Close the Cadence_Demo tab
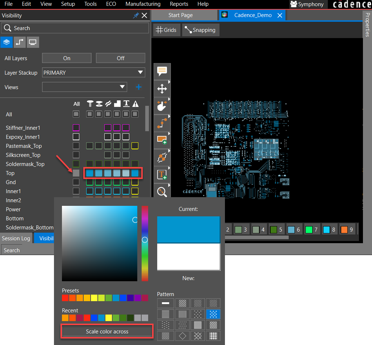 pyautogui.click(x=280, y=16)
